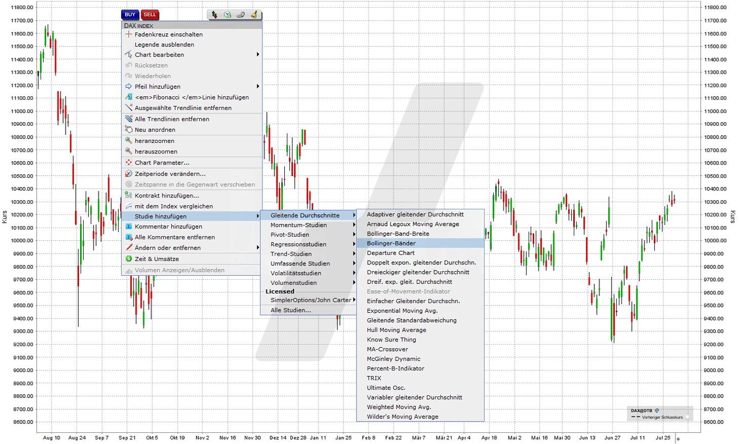Select Bollinger-Bänder from the studies list
This screenshot has width=739, height=444.
[x=391, y=243]
